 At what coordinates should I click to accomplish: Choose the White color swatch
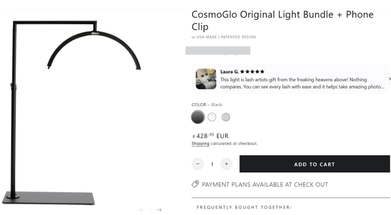tap(212, 117)
